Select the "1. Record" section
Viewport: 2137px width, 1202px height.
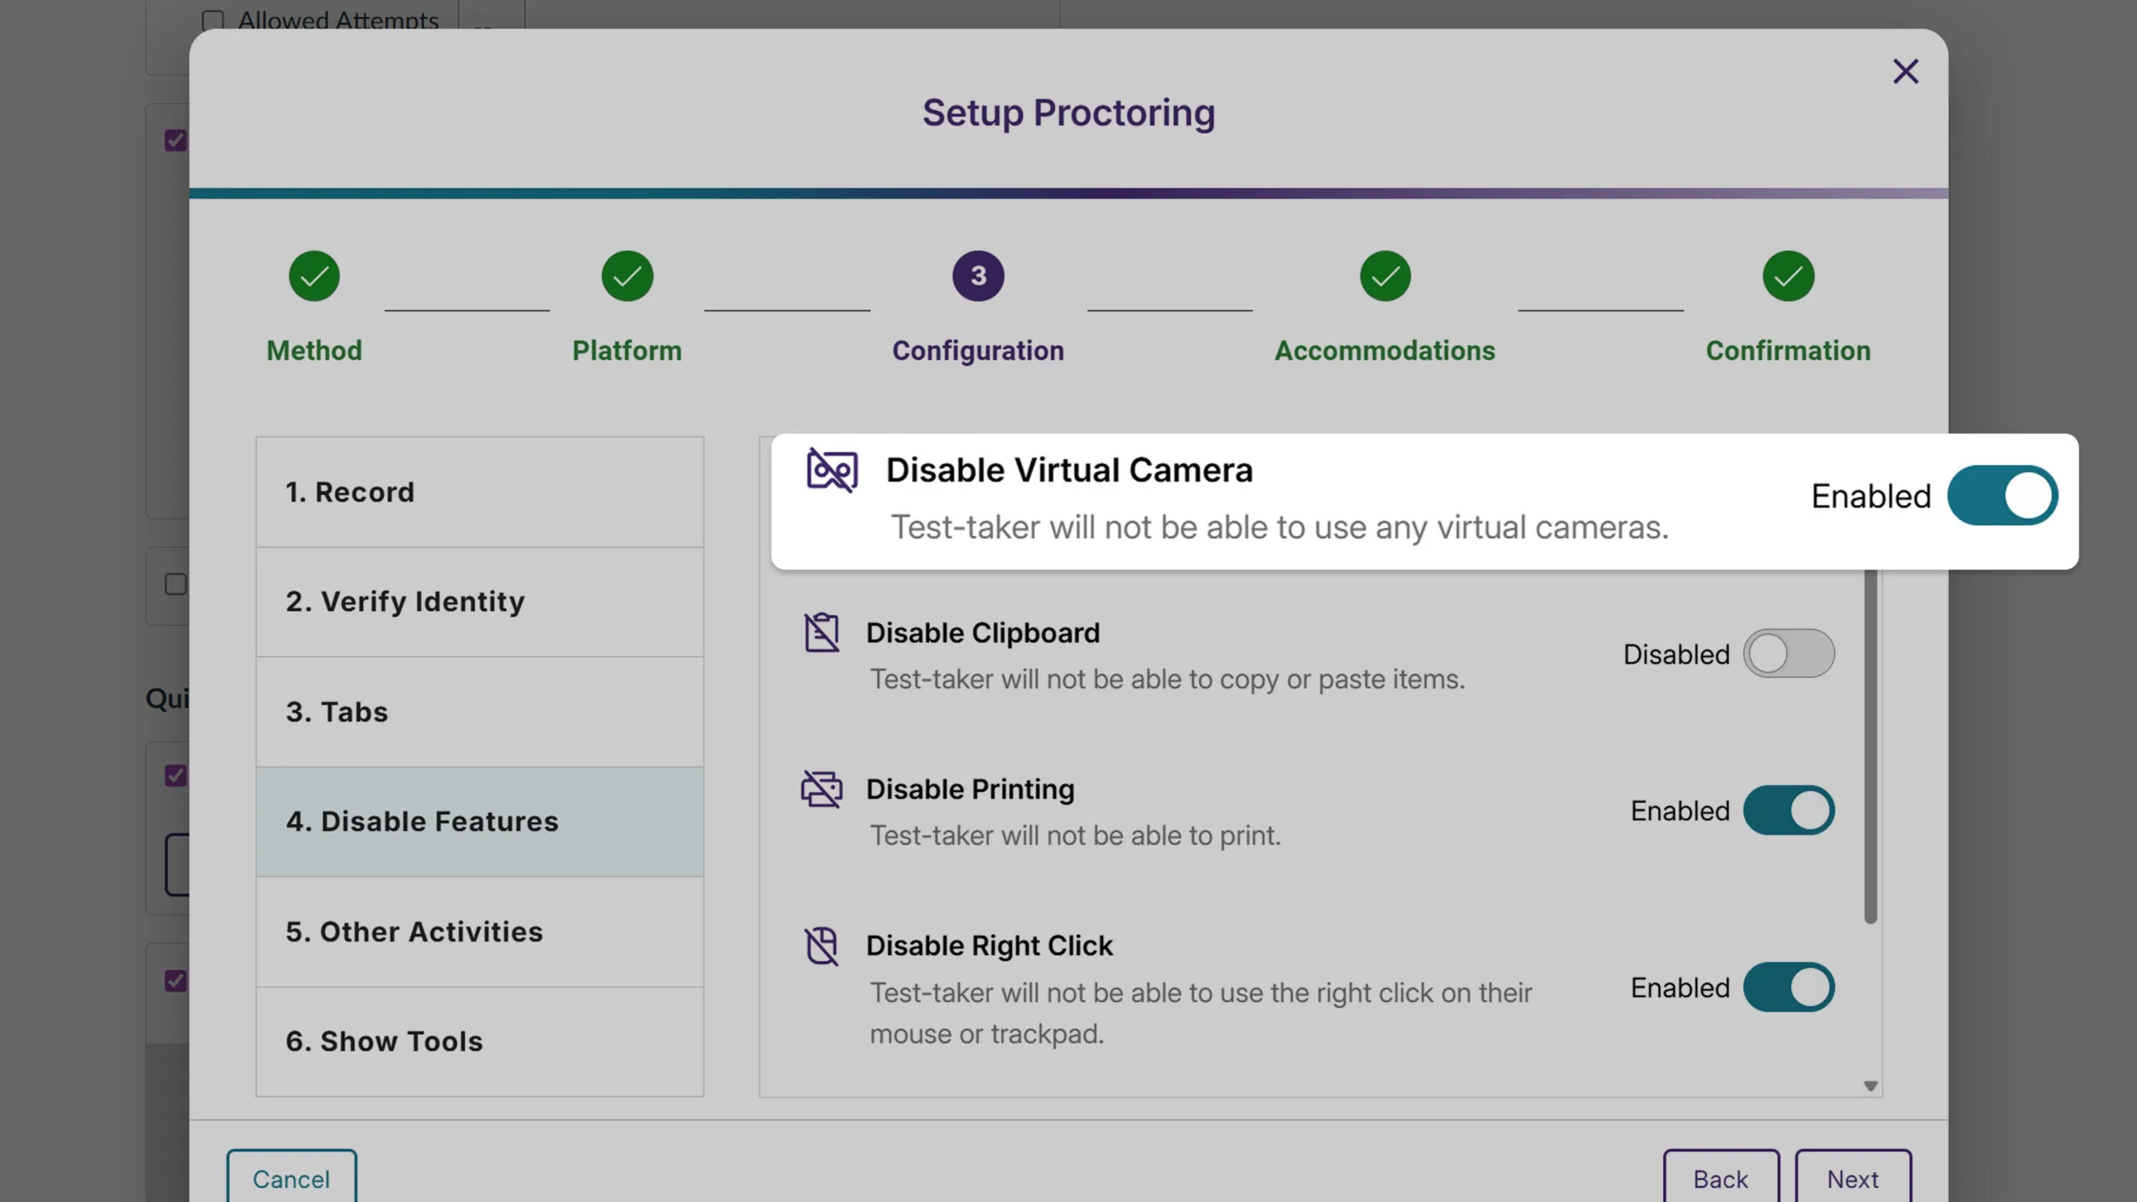(x=479, y=492)
